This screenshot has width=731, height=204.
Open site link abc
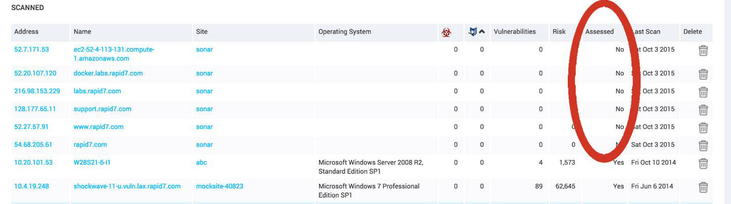(x=202, y=162)
